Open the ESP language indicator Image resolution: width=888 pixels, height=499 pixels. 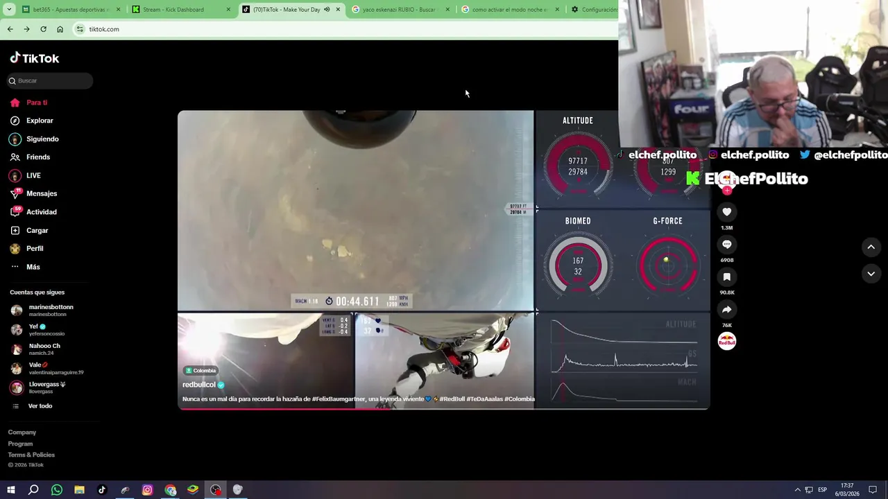[822, 490]
